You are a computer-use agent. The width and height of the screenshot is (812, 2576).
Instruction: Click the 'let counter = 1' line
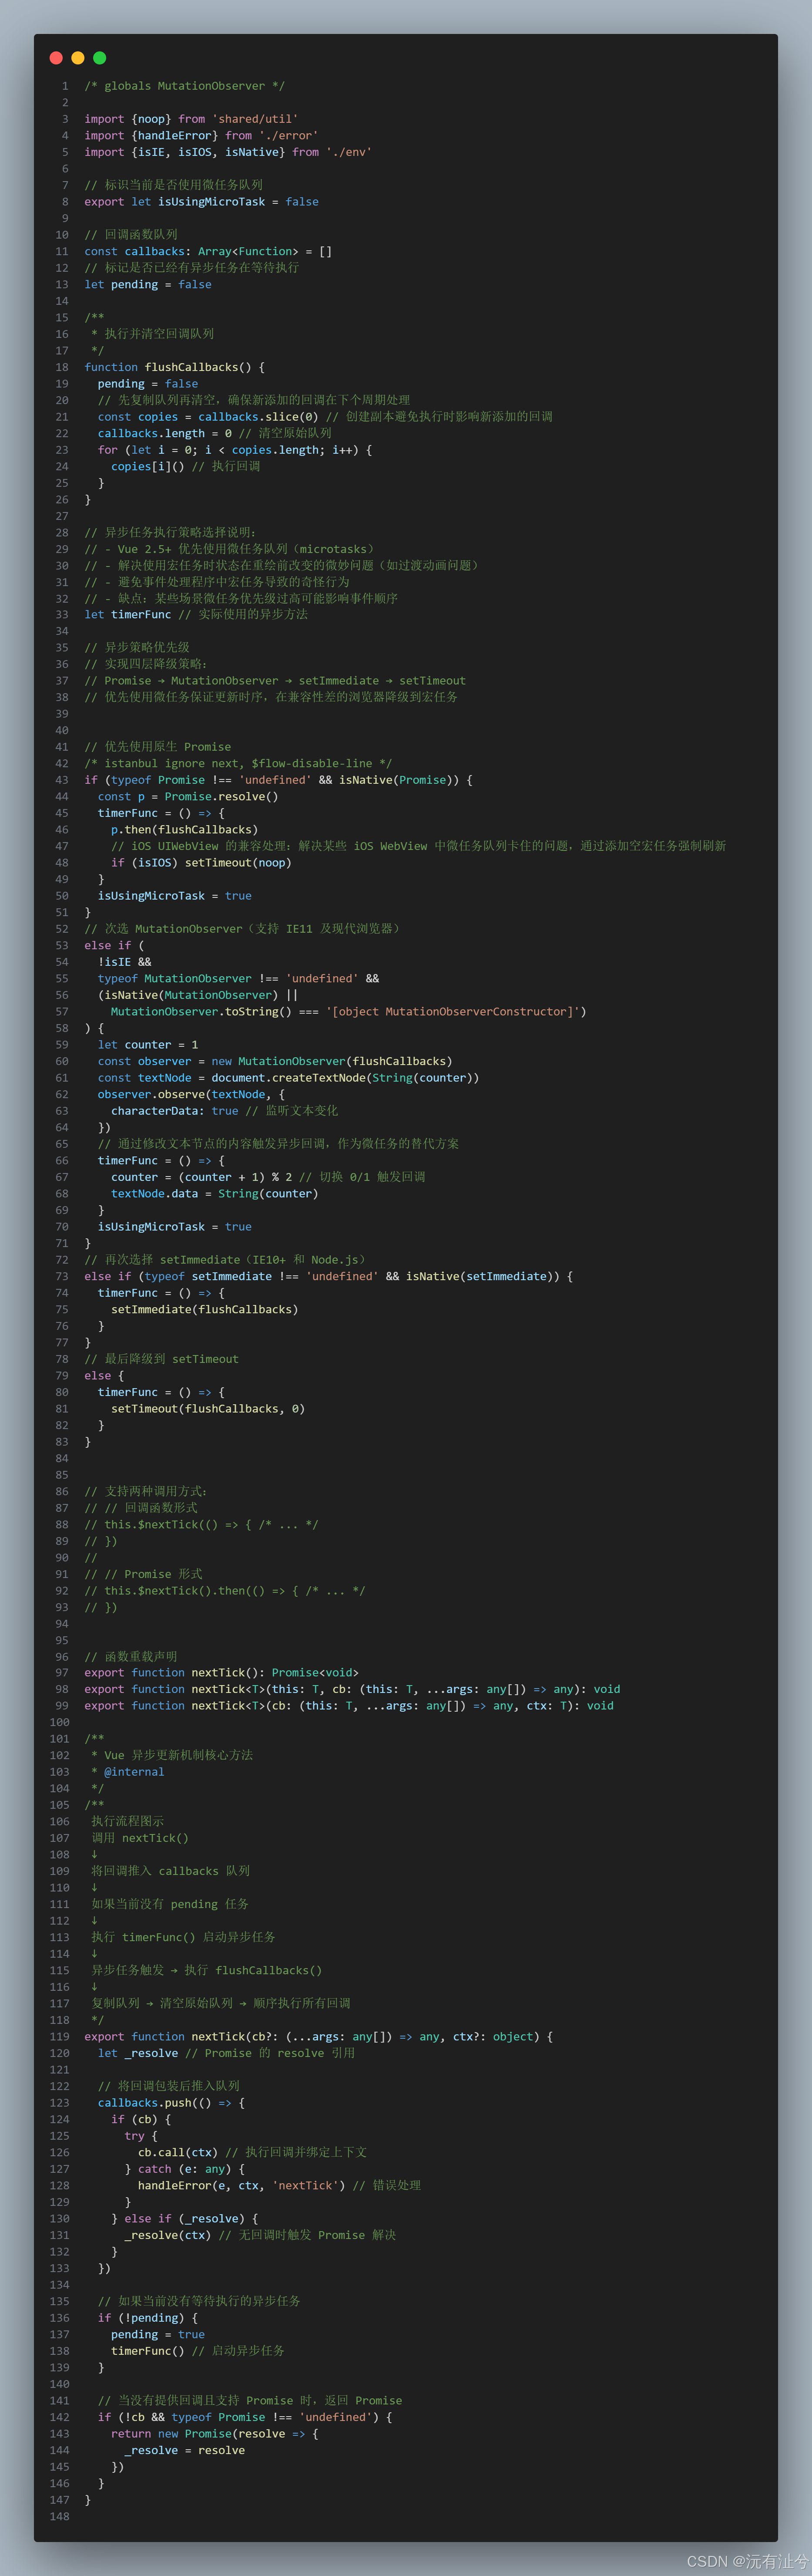pos(148,1045)
